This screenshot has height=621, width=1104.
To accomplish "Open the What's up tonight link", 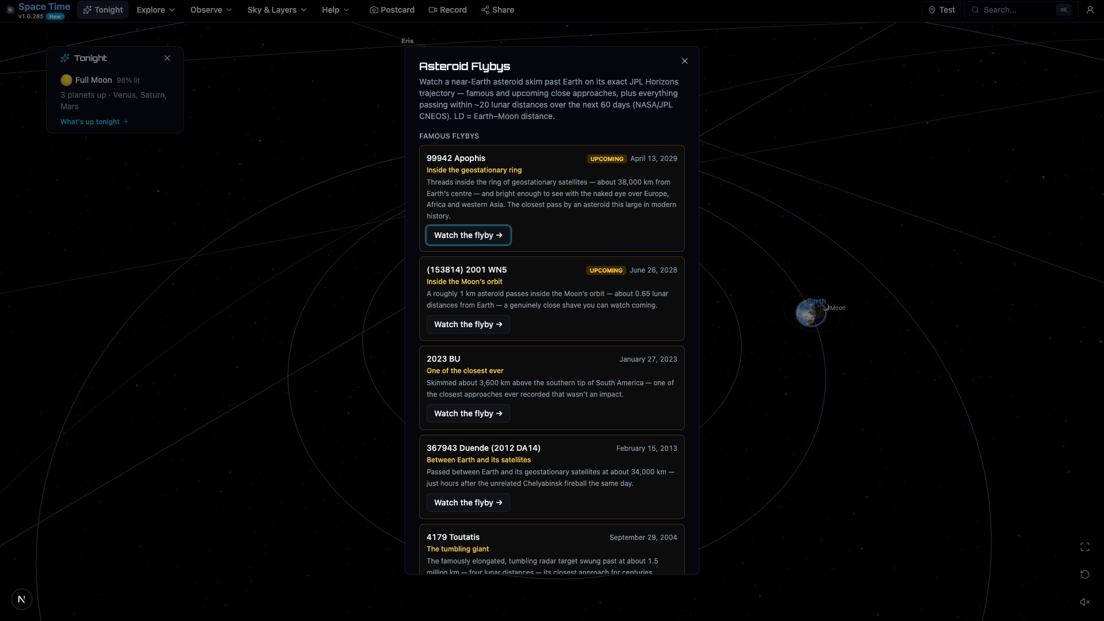I will click(94, 122).
